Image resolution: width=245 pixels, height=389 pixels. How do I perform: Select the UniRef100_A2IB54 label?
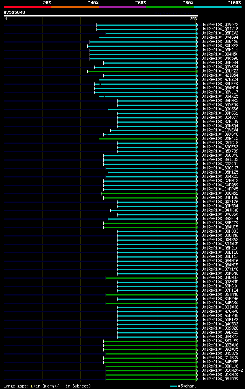click(220, 76)
